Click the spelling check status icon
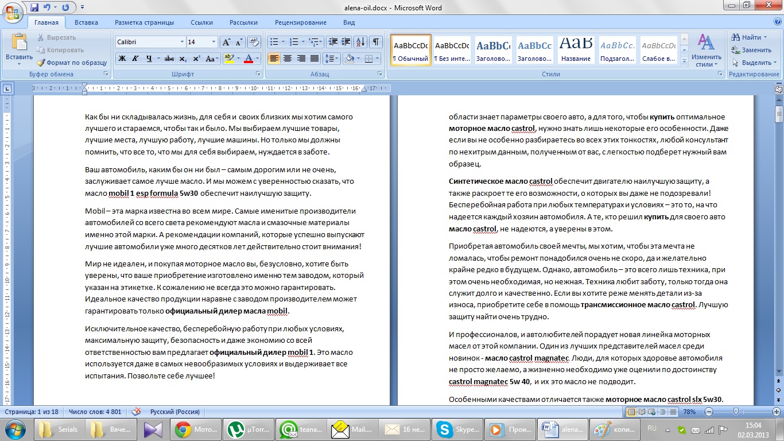 137,412
